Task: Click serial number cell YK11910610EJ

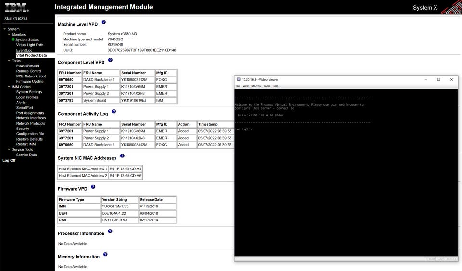Action: click(138, 101)
